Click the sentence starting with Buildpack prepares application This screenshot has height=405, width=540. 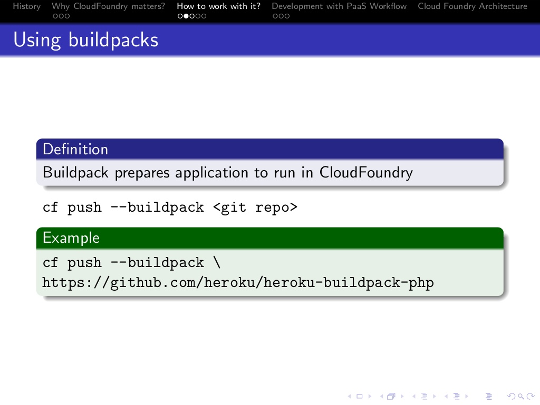pos(228,173)
